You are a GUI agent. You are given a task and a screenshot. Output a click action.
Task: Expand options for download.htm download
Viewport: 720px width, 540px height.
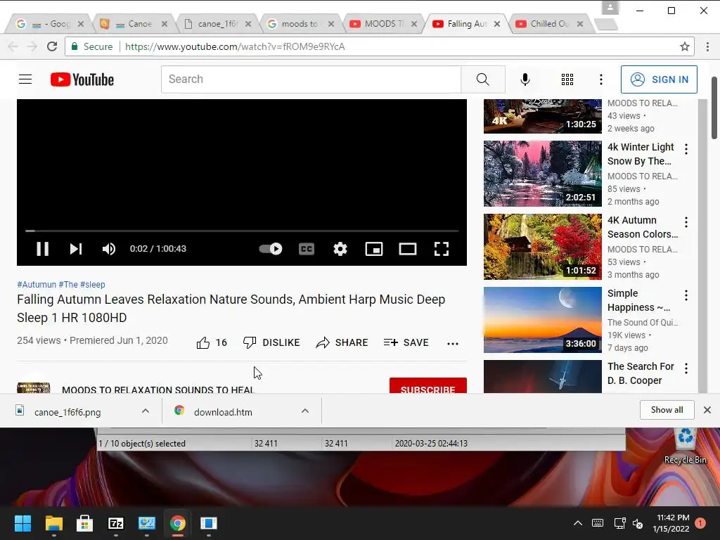click(305, 411)
